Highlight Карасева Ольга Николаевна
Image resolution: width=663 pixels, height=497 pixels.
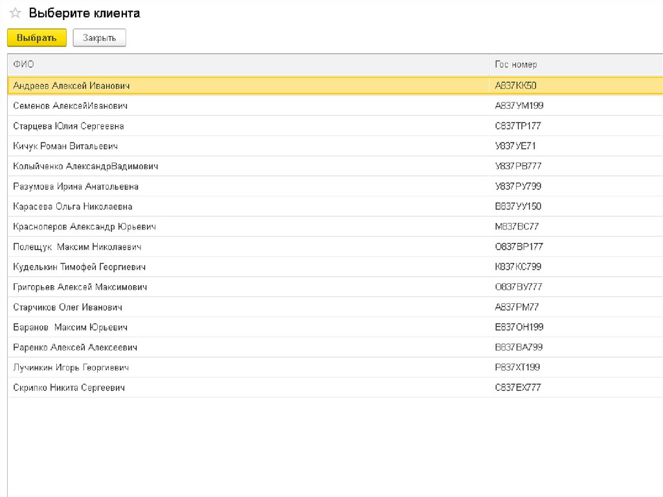click(73, 207)
